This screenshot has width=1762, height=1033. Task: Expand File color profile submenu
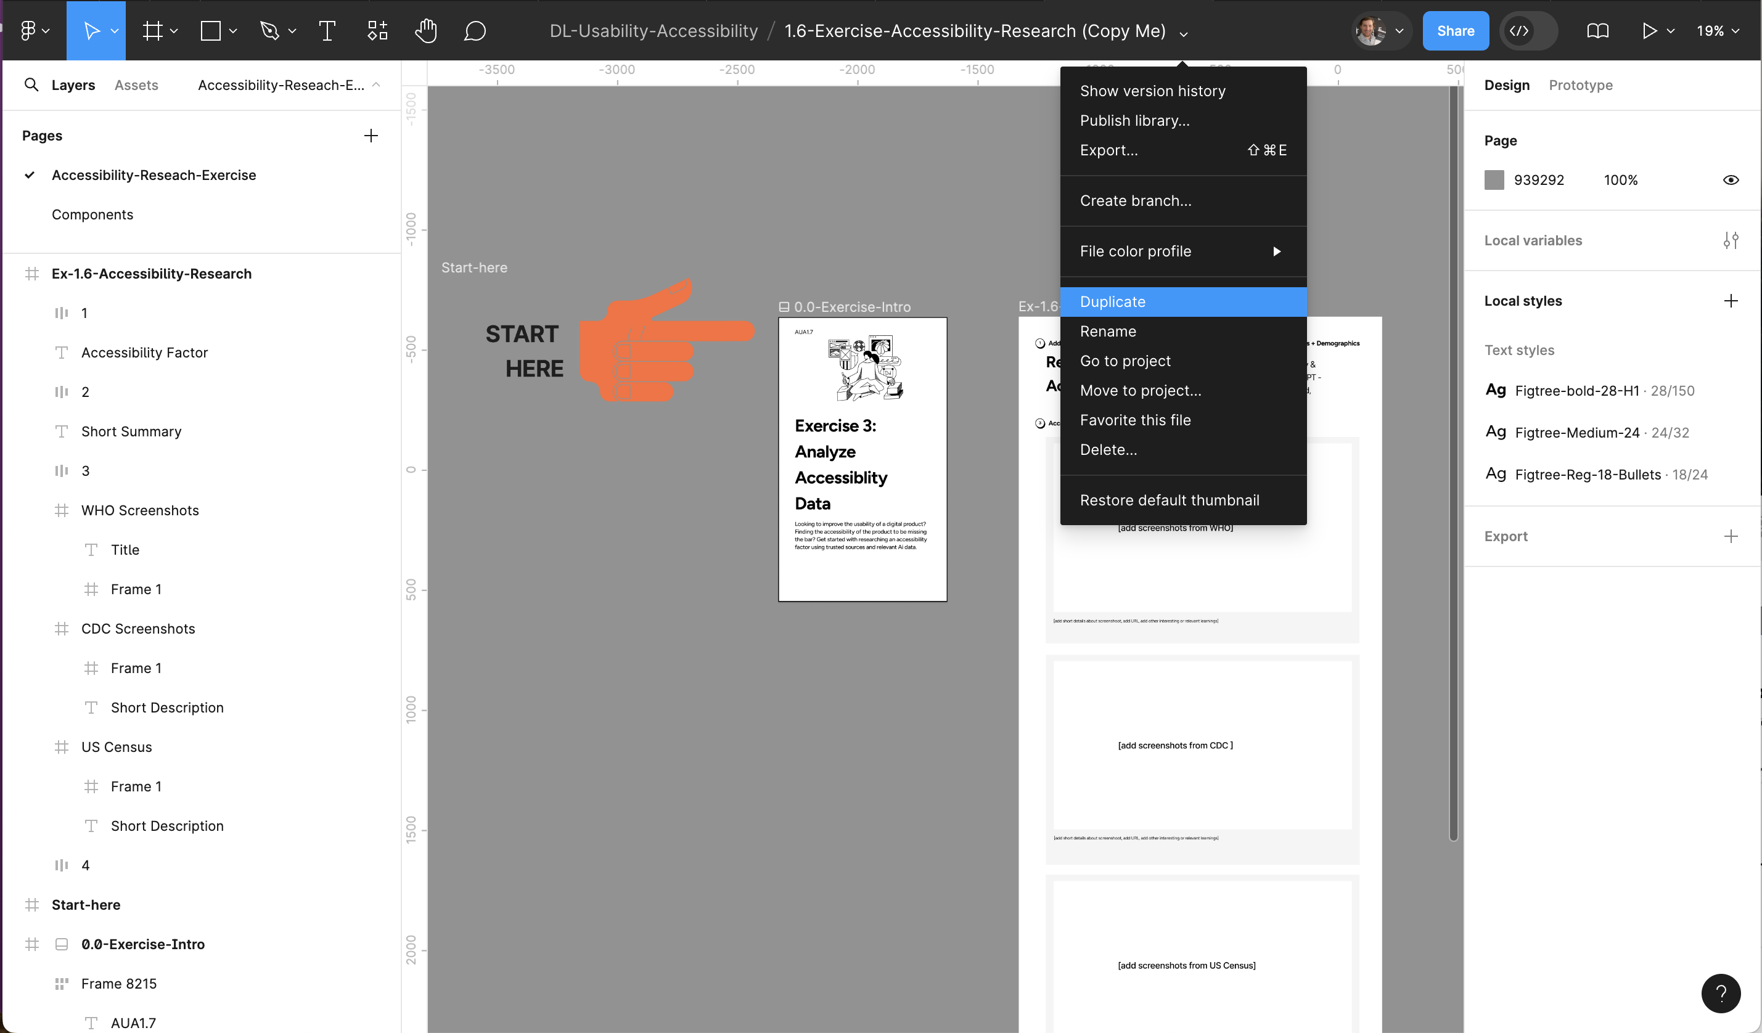1183,251
